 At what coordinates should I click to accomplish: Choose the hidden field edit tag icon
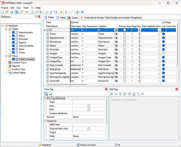pos(143,94)
